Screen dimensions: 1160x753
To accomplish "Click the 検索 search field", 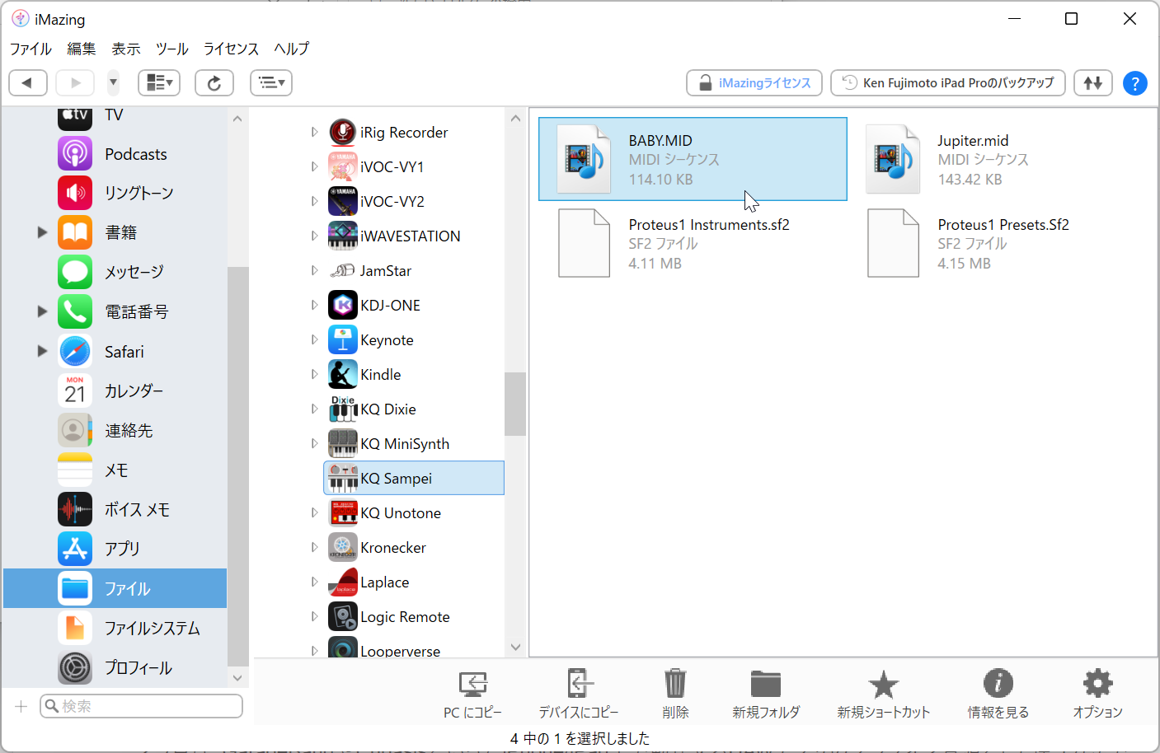I will tap(142, 706).
